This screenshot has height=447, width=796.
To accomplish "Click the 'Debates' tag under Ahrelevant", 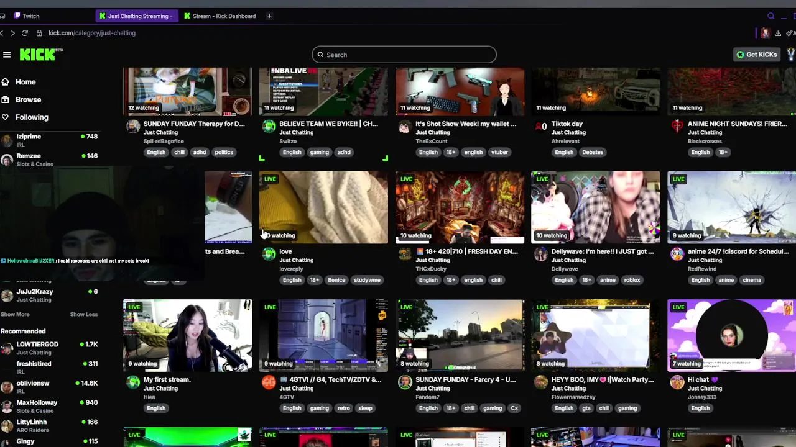I will pos(593,152).
